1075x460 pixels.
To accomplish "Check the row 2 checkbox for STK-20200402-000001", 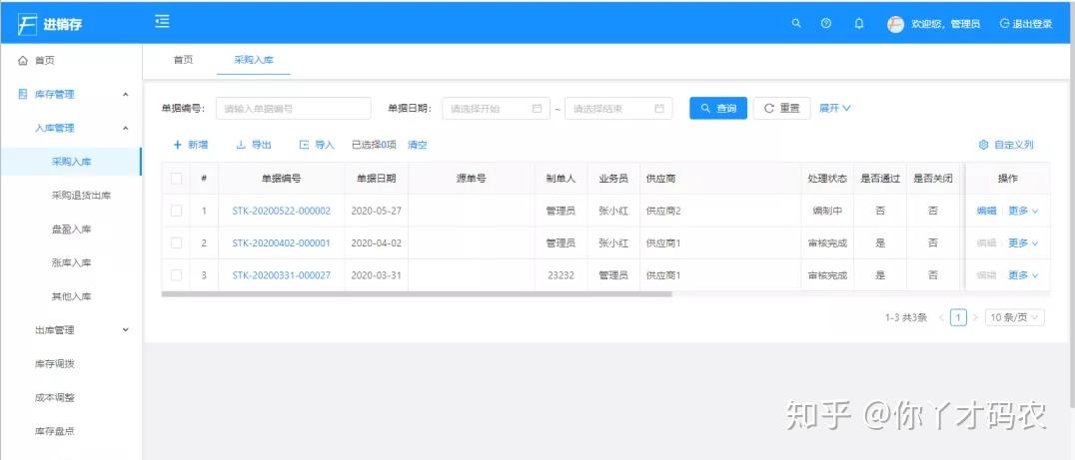I will click(176, 243).
